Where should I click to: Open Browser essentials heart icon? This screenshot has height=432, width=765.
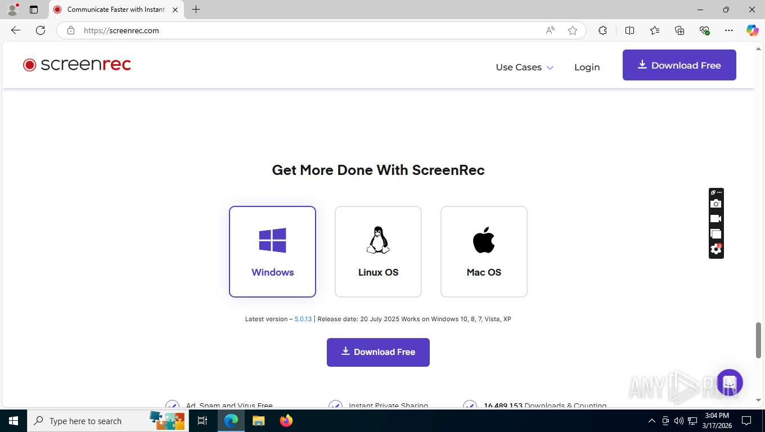(704, 30)
